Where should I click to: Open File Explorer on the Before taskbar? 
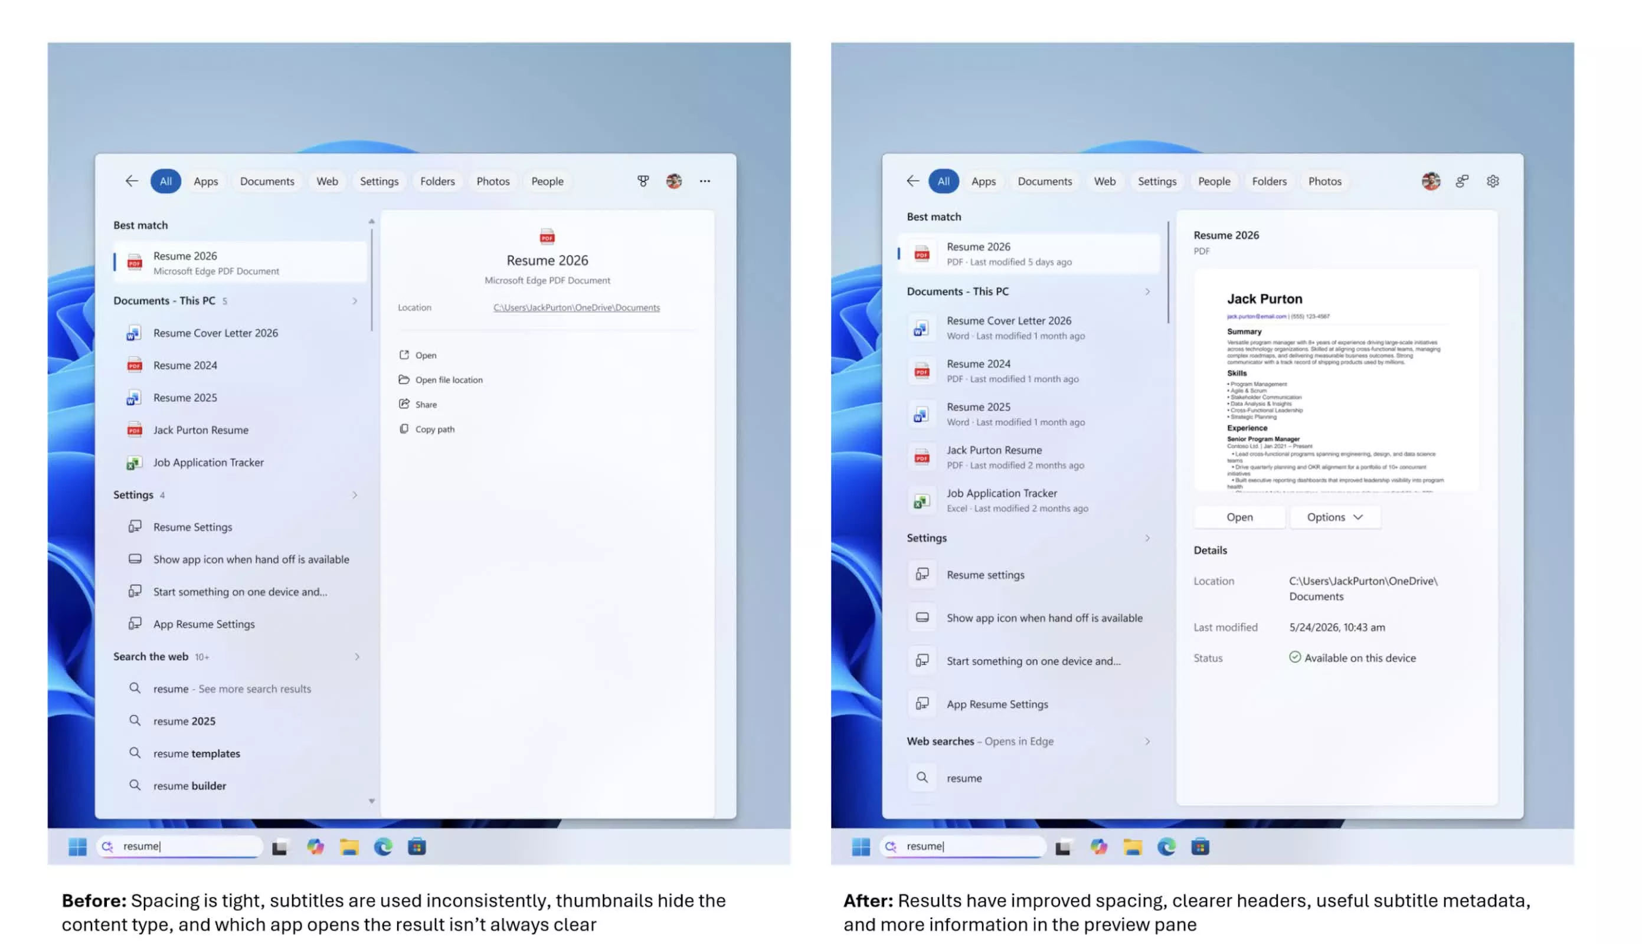pos(349,846)
